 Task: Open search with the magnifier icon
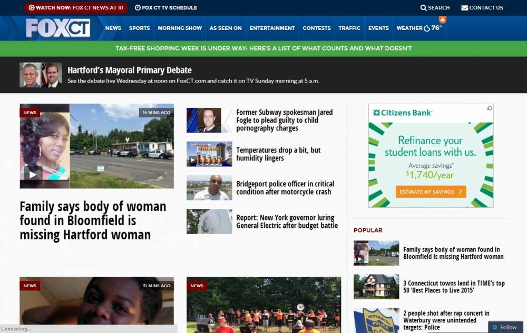[x=424, y=8]
